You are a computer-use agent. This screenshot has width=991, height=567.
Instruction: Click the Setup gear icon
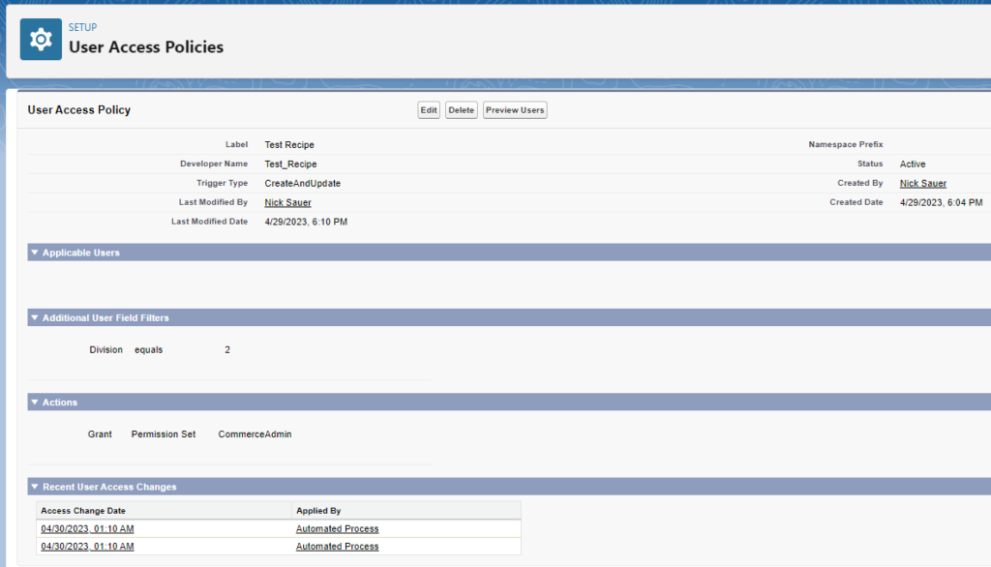pos(41,40)
